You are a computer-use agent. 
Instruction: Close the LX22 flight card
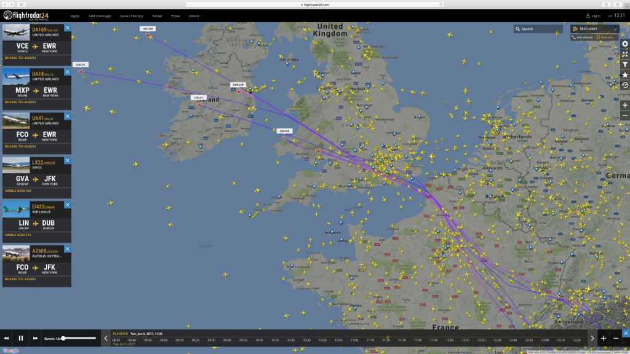(68, 160)
